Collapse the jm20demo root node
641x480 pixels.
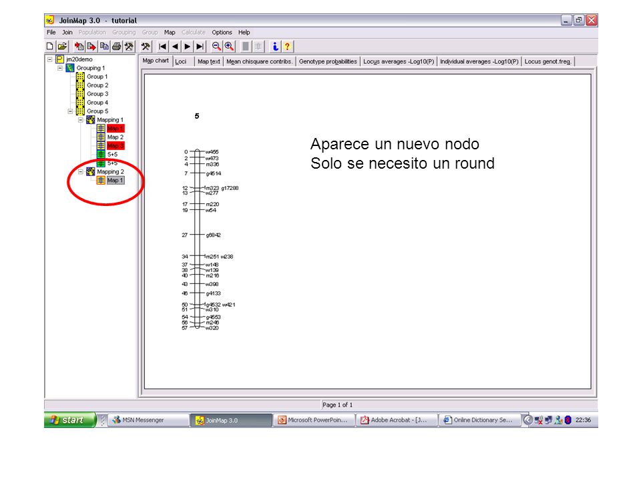coord(50,59)
